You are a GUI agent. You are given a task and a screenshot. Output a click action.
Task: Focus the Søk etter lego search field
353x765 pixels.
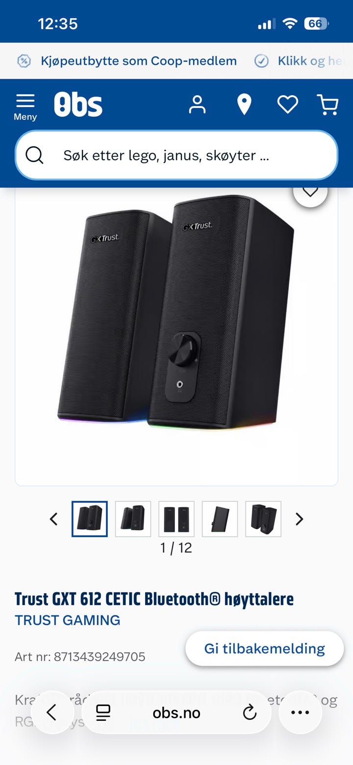(176, 155)
